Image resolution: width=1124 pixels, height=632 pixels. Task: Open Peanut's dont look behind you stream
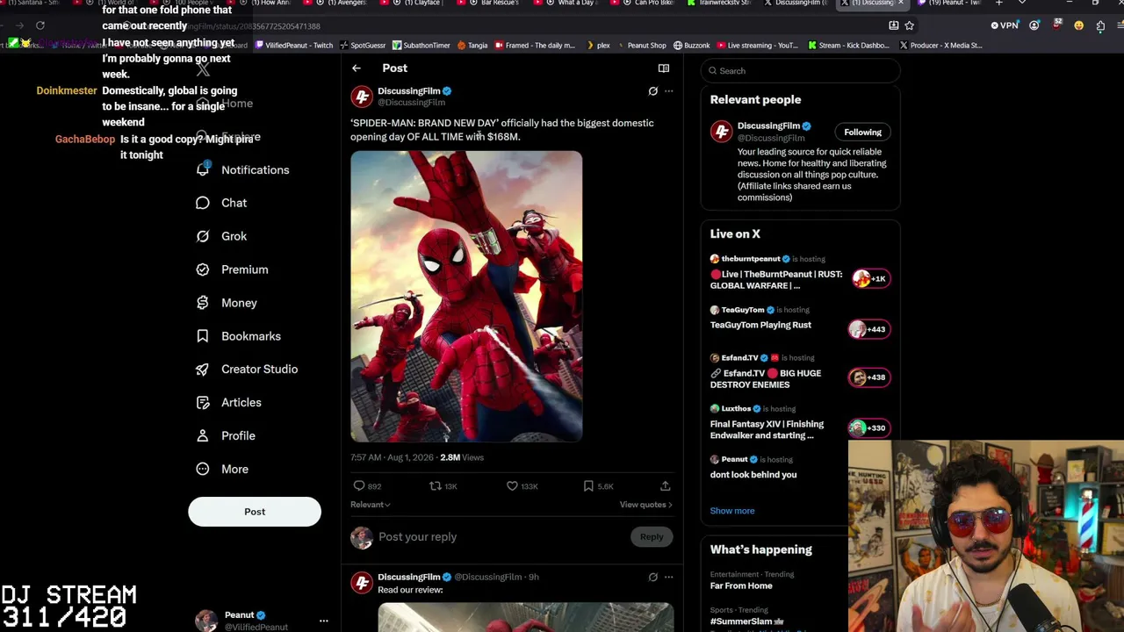click(800, 468)
